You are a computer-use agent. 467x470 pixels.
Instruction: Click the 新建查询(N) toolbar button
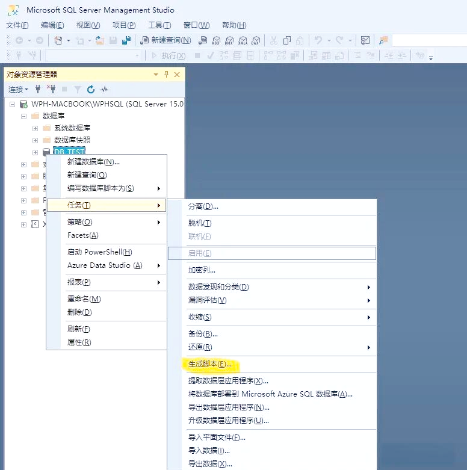point(165,40)
